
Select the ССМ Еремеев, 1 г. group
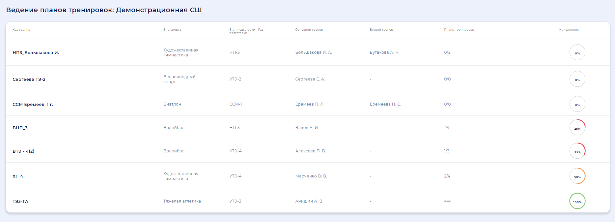pos(33,104)
